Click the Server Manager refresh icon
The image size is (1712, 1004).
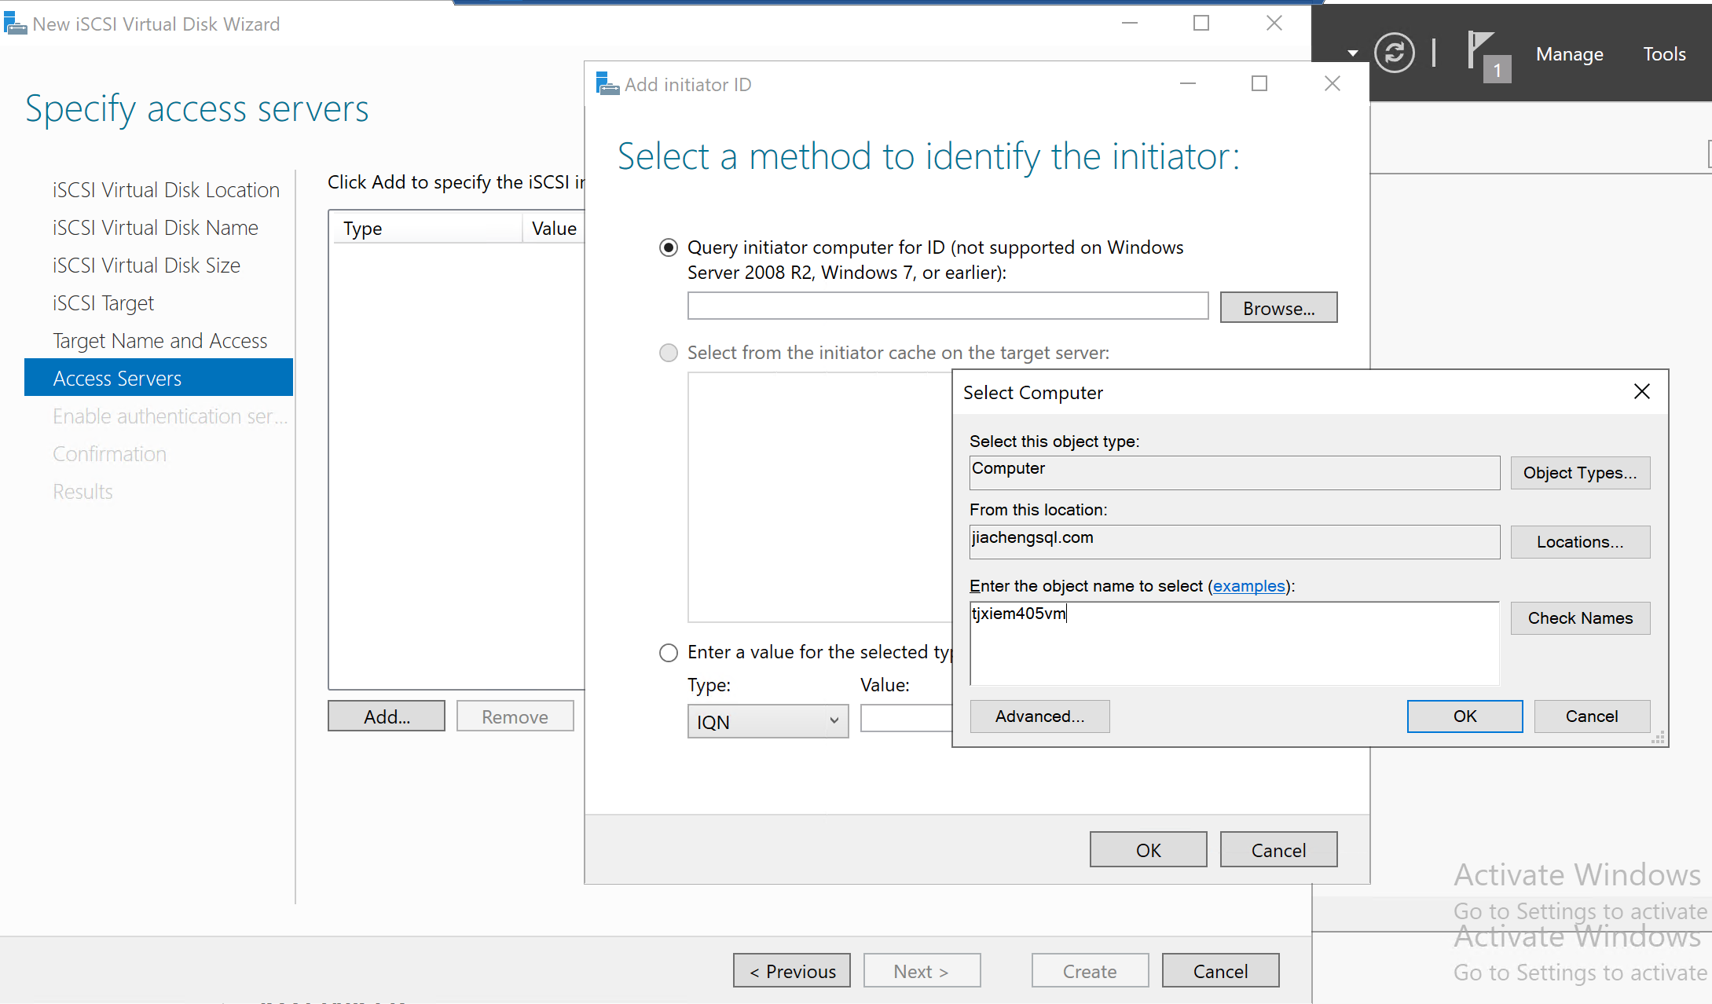pyautogui.click(x=1394, y=53)
